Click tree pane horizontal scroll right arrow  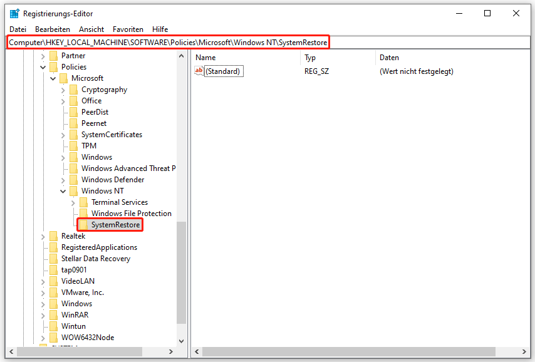[x=171, y=351]
